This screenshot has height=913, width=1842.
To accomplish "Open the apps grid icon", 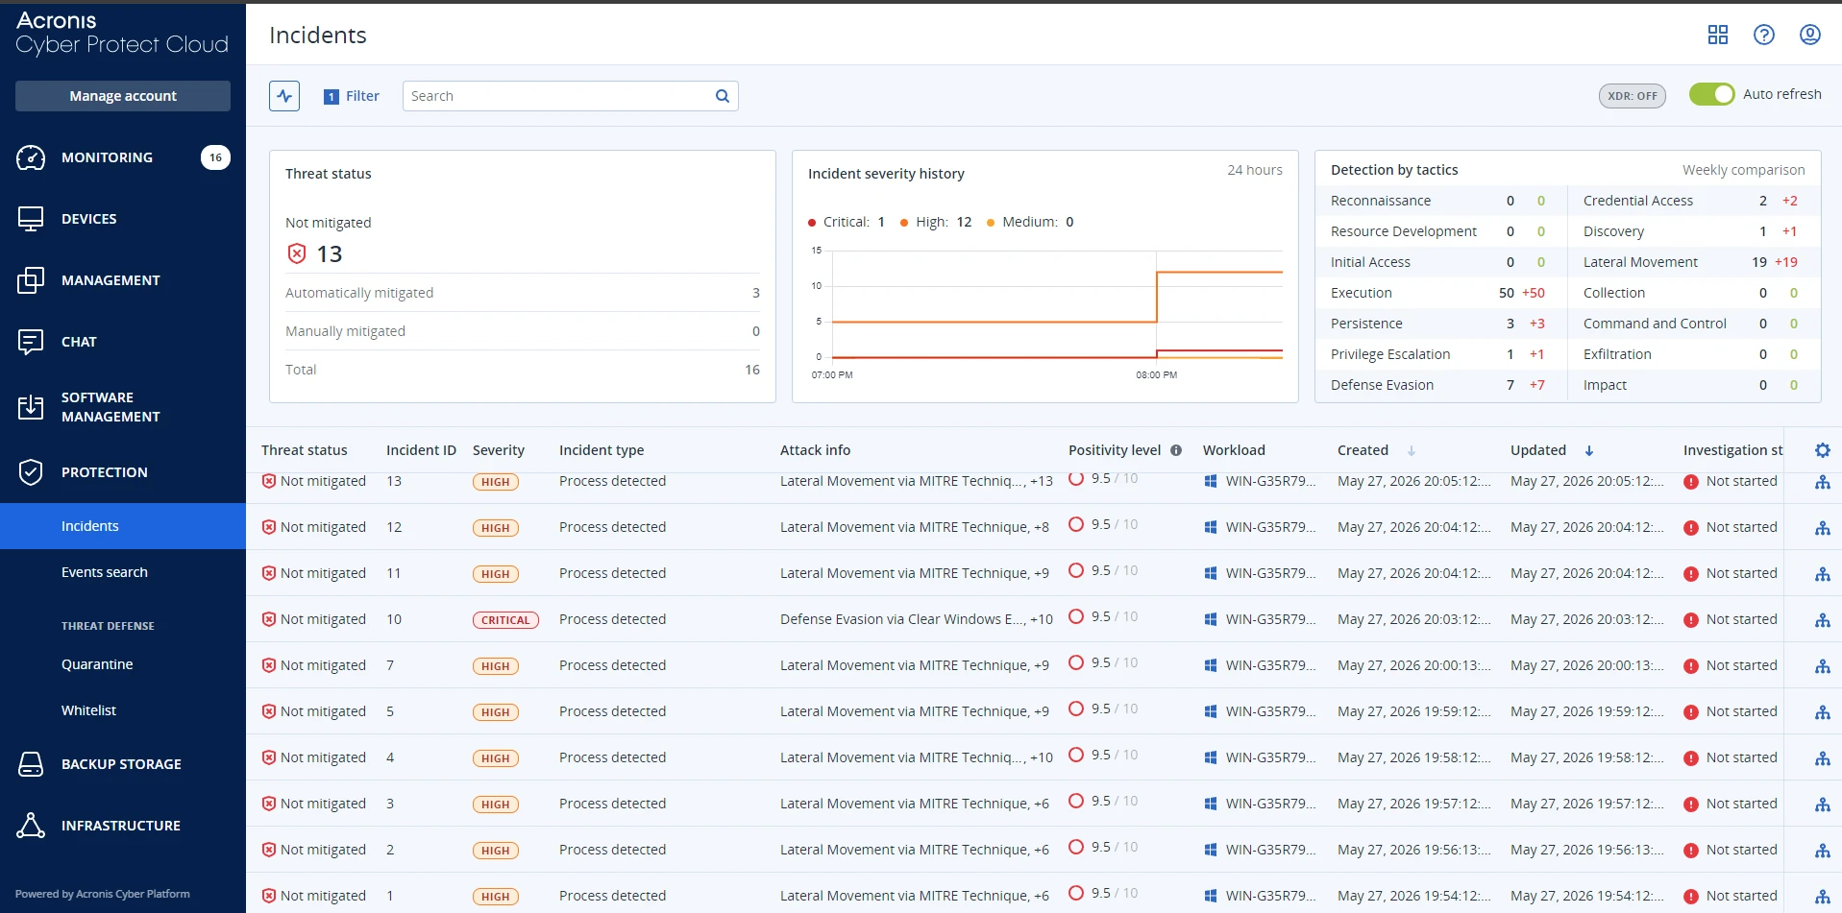I will (x=1718, y=35).
